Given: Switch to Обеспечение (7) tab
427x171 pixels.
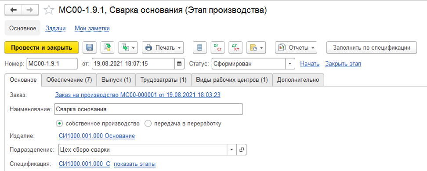Looking at the screenshot, I should pos(69,80).
